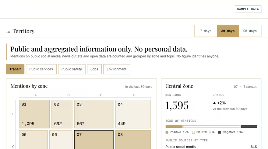Select zone 02 tile with 692 mentions
This screenshot has width=268, height=149.
pyautogui.click(x=62, y=114)
